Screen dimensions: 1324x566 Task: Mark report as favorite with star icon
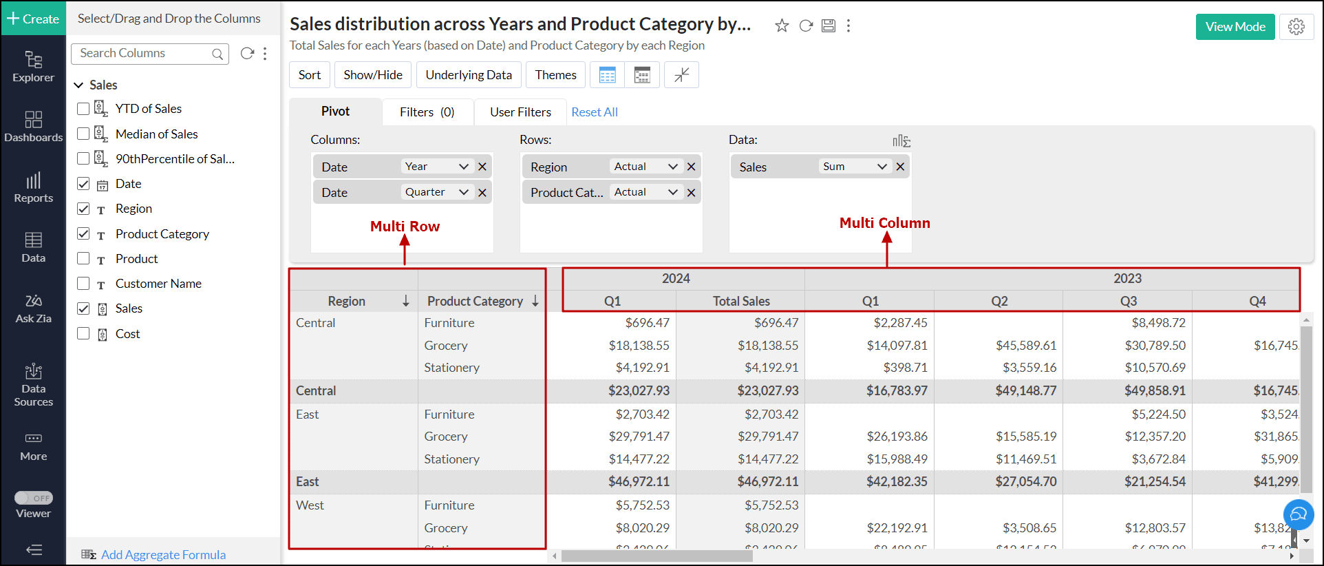tap(782, 25)
